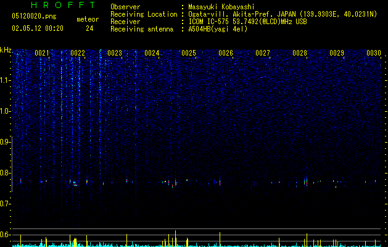The height and width of the screenshot is (247, 388).
Task: Click the 0023 time marker
Action: coord(115,53)
